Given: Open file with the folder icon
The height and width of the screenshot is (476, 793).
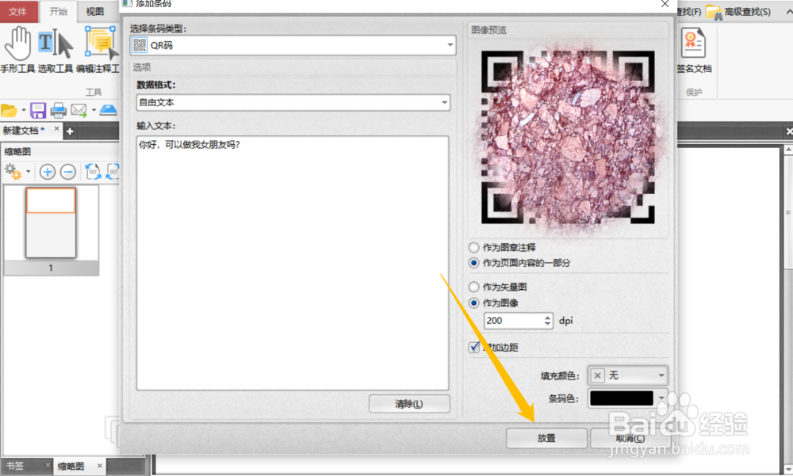Looking at the screenshot, I should click(x=9, y=110).
